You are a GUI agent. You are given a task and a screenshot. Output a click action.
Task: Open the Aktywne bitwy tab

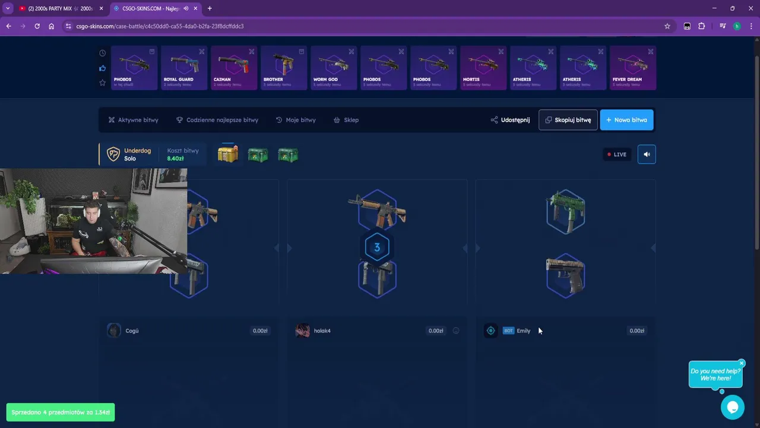tap(134, 120)
